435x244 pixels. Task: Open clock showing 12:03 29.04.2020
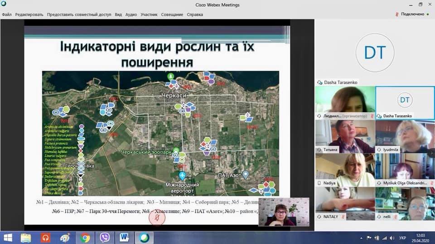[420, 238]
